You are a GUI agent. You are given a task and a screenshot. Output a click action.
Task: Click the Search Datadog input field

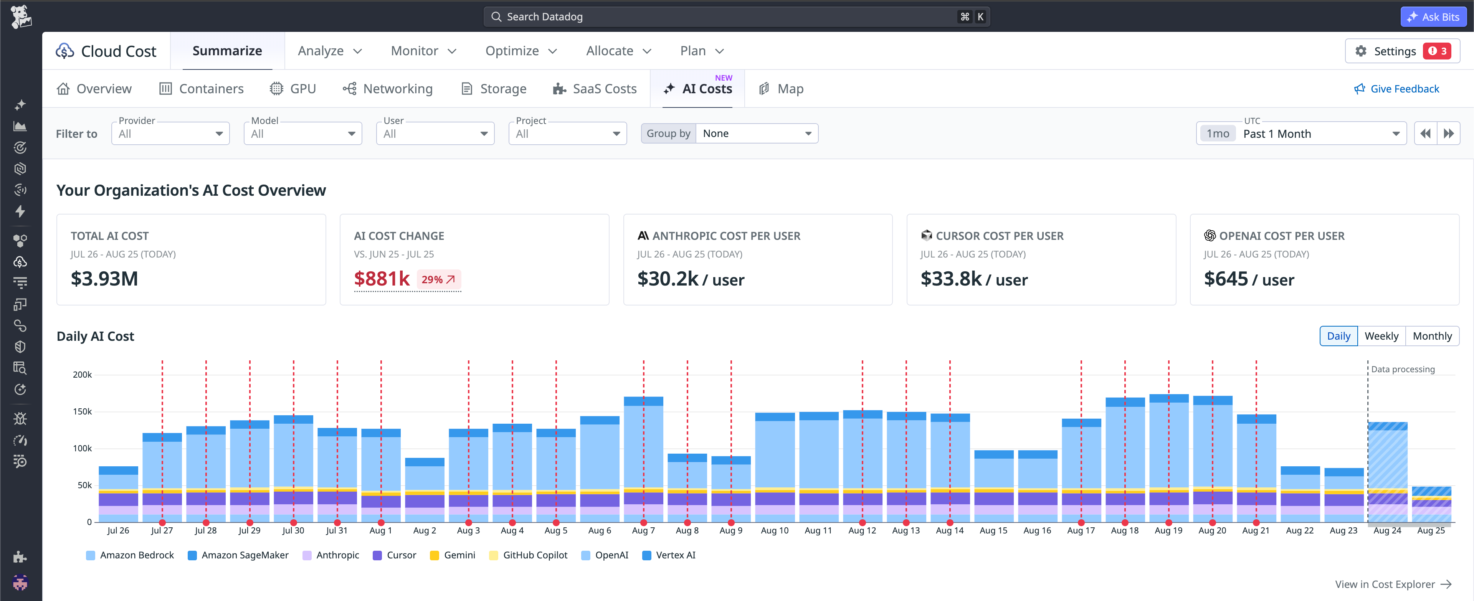[x=737, y=17]
